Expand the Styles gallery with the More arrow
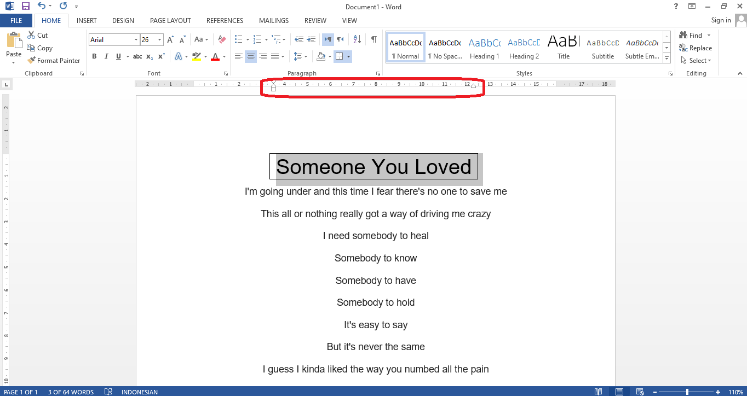 (666, 58)
